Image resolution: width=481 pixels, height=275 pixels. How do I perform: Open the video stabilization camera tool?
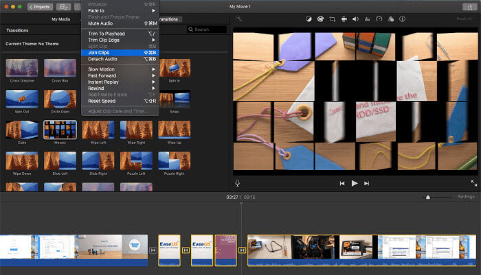tap(344, 19)
